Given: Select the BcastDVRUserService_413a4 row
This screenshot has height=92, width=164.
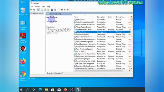Looking at the screenshot, I should click(x=102, y=61).
